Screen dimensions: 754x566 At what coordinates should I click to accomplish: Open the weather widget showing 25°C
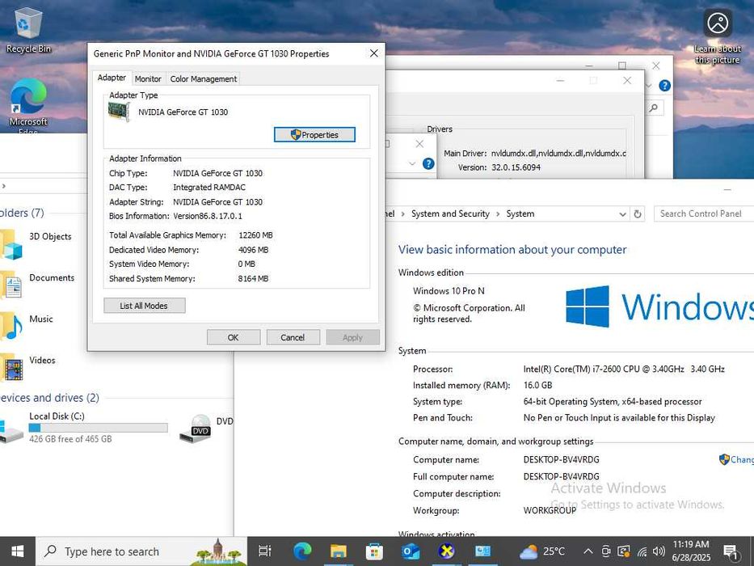tap(542, 551)
